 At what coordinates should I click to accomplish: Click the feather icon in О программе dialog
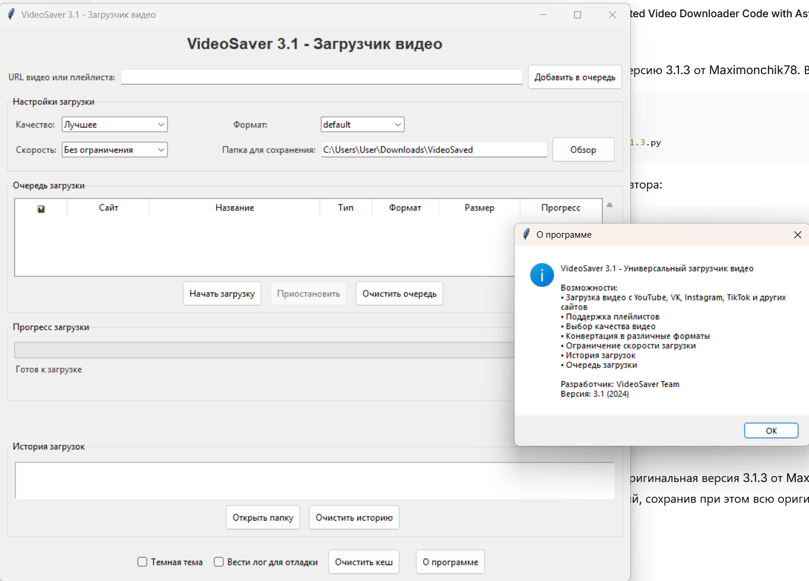pos(526,234)
